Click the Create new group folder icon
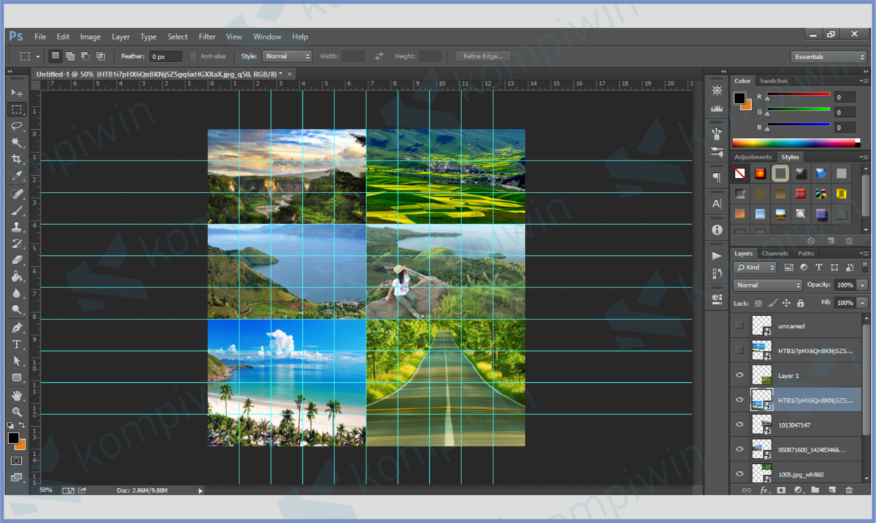The width and height of the screenshot is (876, 523). tap(815, 489)
